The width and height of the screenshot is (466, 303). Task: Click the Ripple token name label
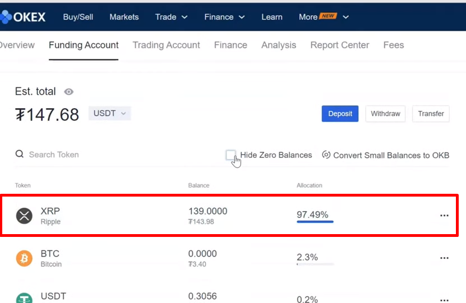pos(50,222)
